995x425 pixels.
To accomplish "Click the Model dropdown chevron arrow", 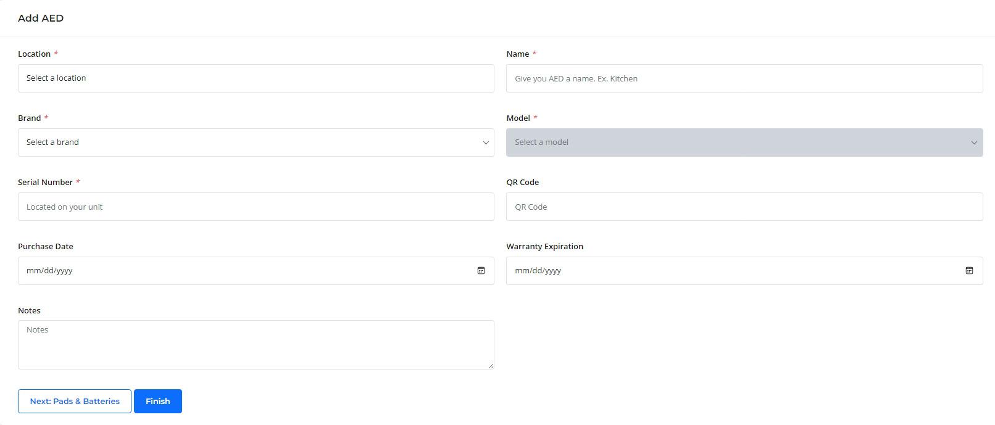I will click(x=974, y=142).
